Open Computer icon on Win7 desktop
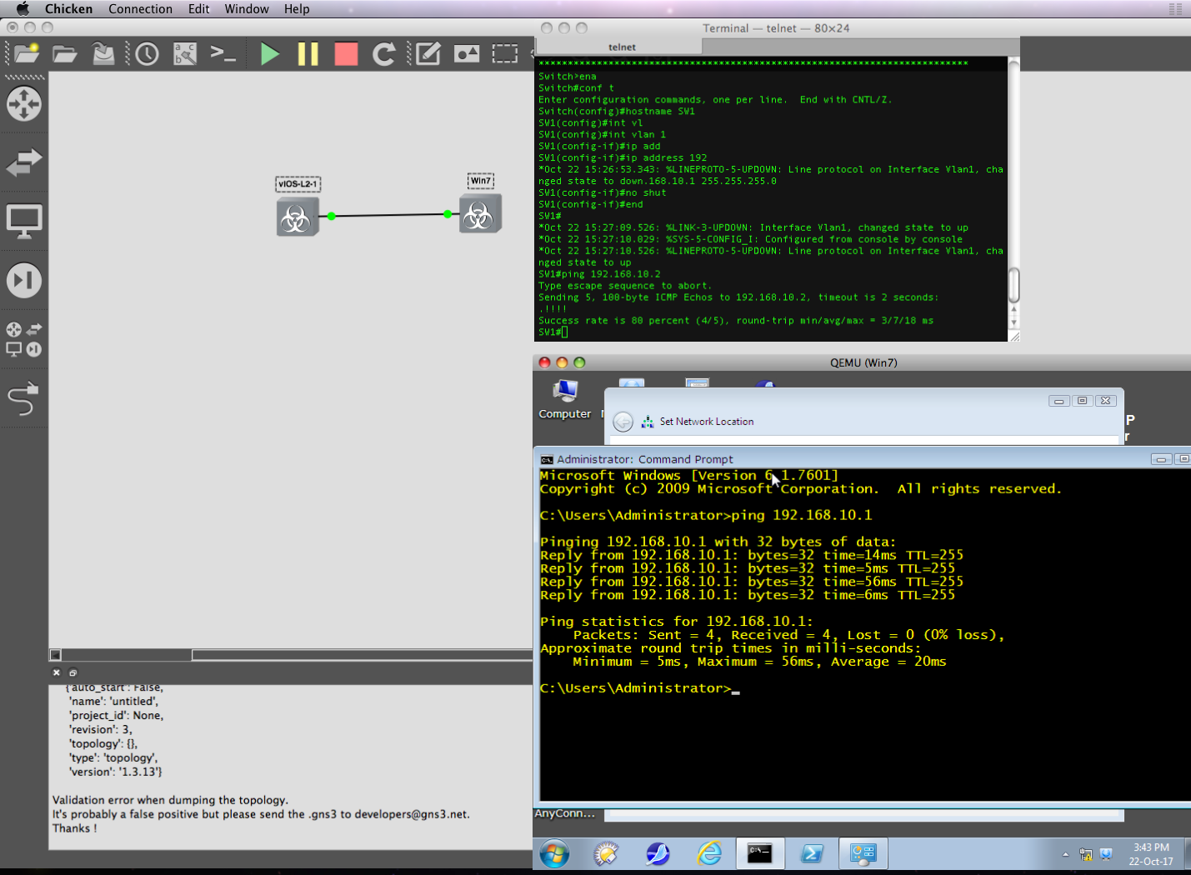The height and width of the screenshot is (875, 1191). pyautogui.click(x=564, y=398)
